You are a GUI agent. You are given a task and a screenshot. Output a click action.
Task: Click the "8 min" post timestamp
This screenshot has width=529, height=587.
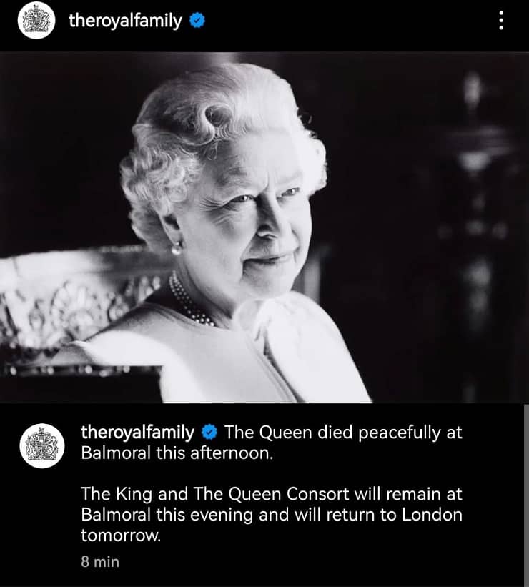tap(100, 561)
